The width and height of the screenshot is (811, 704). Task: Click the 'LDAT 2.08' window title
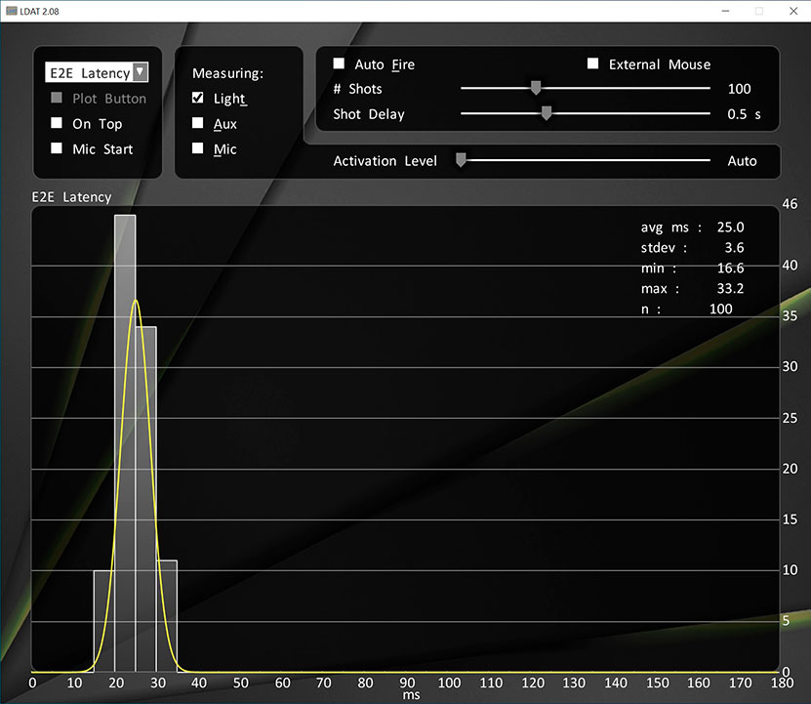click(39, 12)
